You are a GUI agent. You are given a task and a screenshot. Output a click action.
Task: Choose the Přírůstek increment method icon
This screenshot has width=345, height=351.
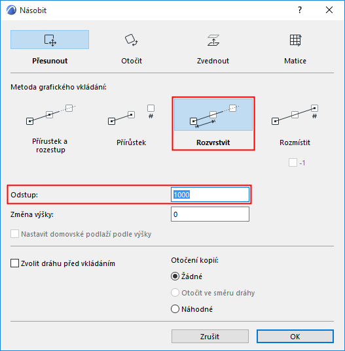[132, 115]
